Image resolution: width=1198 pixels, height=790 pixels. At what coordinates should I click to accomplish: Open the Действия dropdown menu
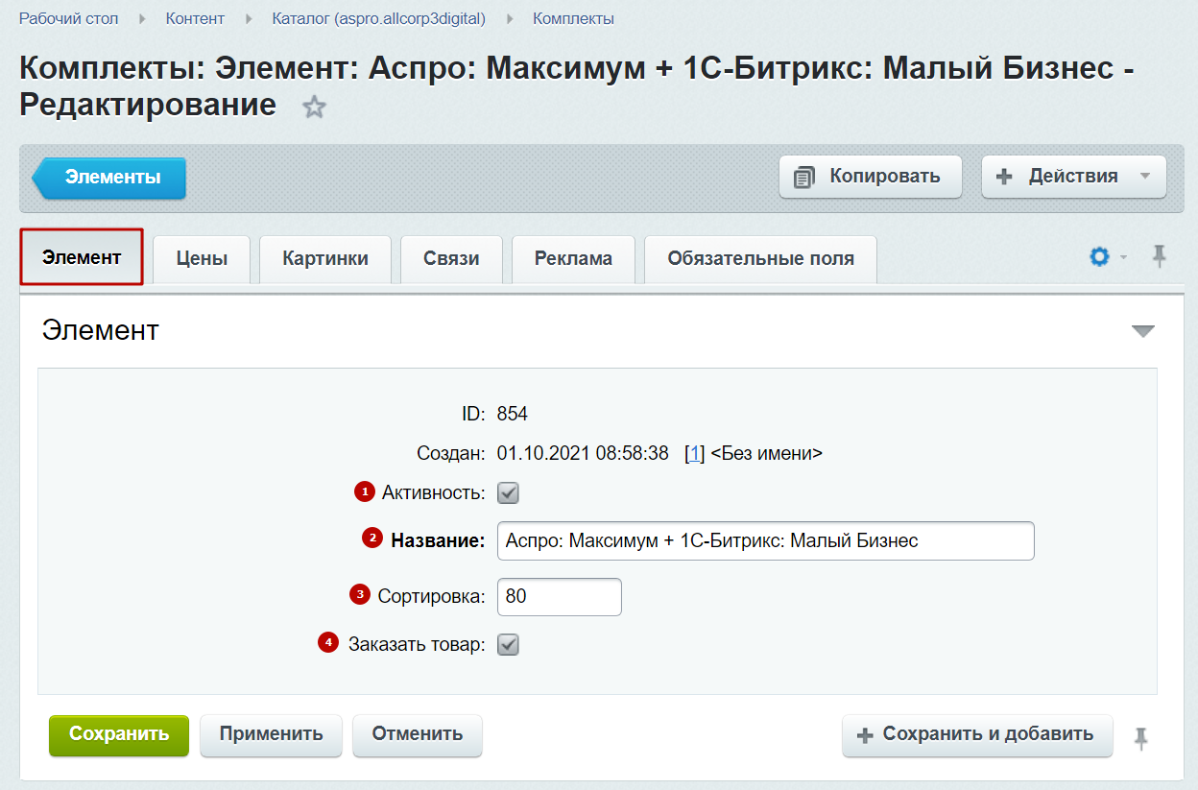point(1073,177)
